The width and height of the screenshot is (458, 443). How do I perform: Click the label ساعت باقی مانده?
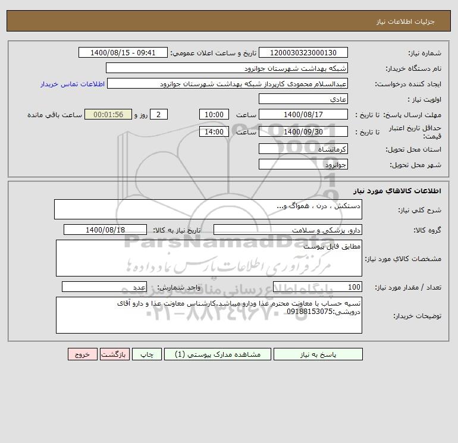click(55, 115)
